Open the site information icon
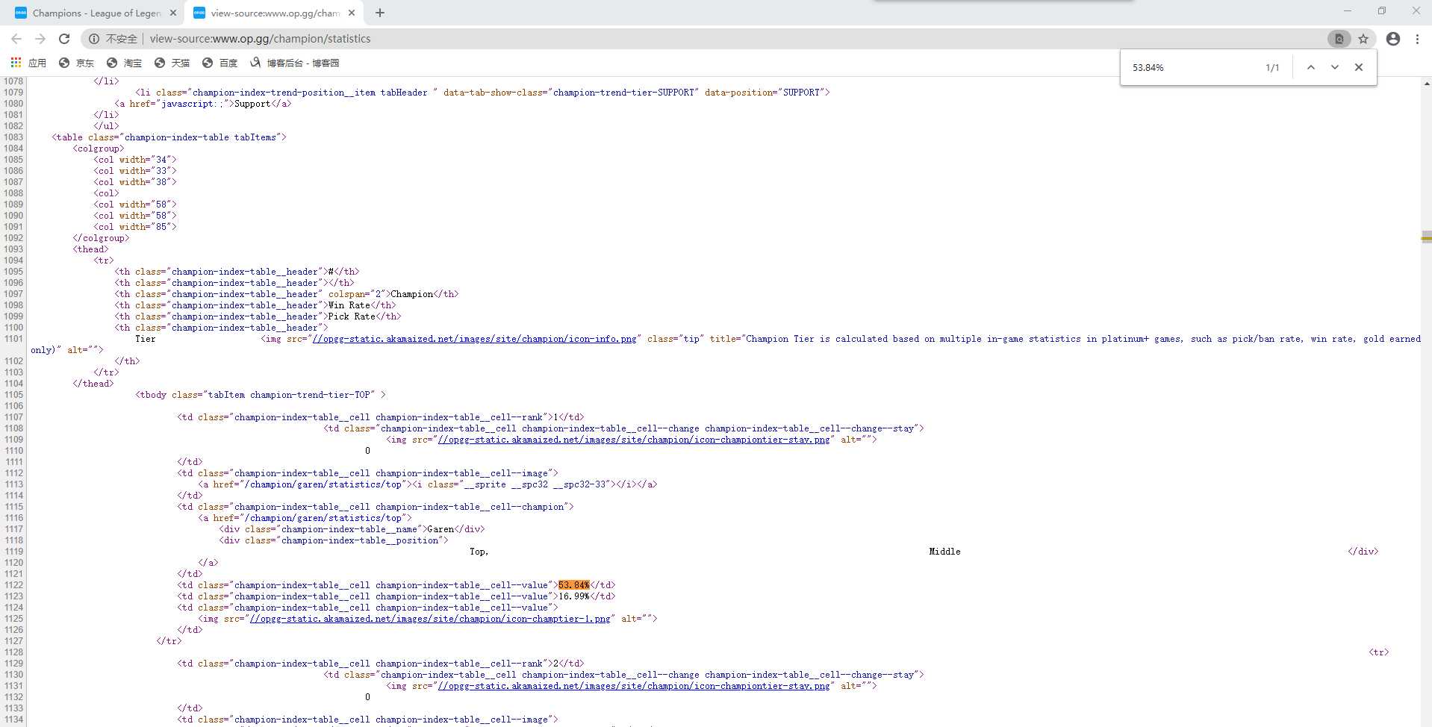 coord(94,39)
